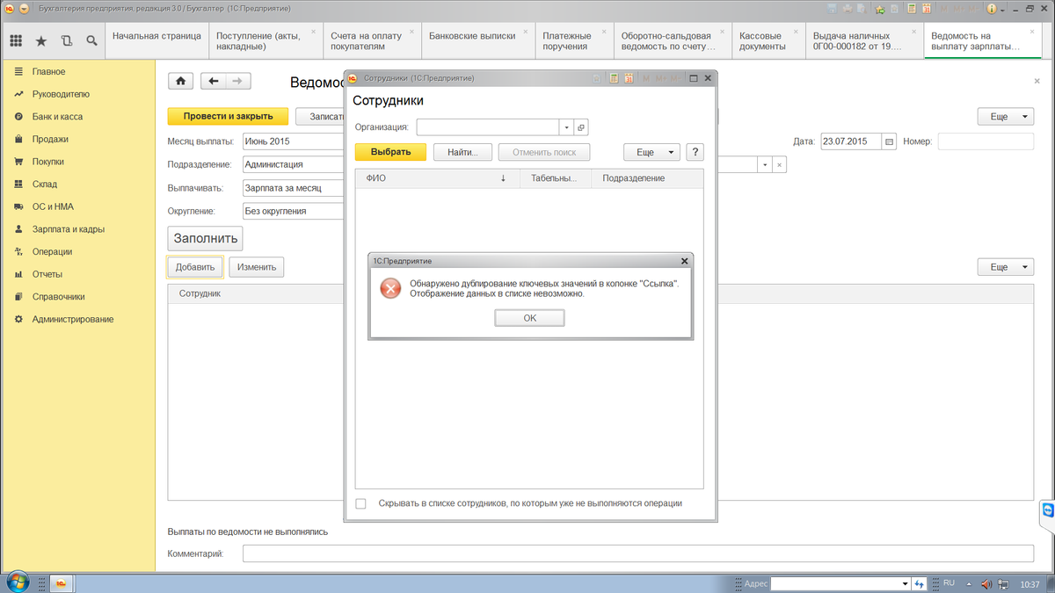Sort by the ФИО column header
This screenshot has width=1055, height=593.
click(437, 178)
